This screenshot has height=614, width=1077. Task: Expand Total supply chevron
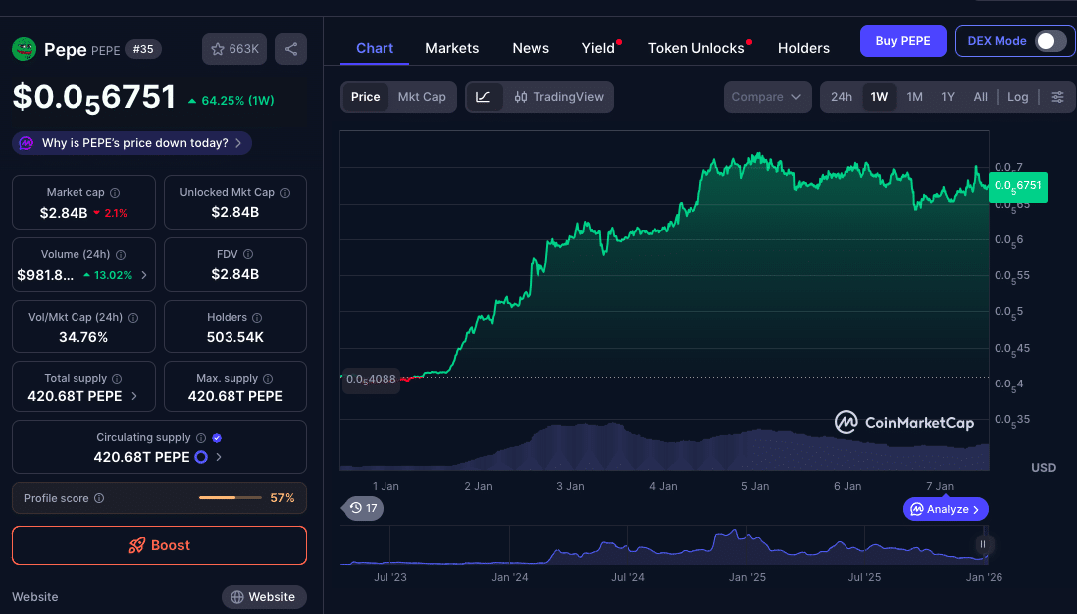134,397
